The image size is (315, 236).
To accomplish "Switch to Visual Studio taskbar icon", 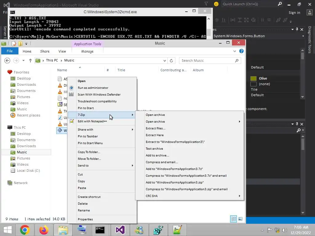I will [x=120, y=230].
